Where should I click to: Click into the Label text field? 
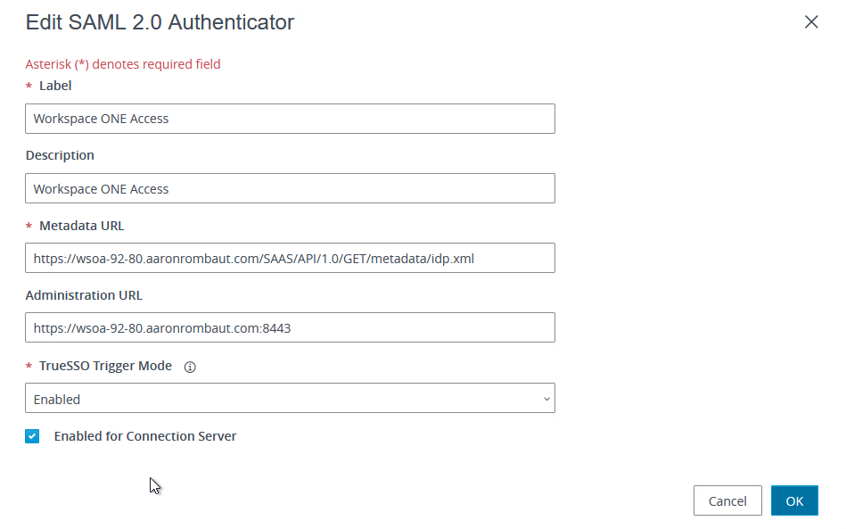pyautogui.click(x=290, y=119)
